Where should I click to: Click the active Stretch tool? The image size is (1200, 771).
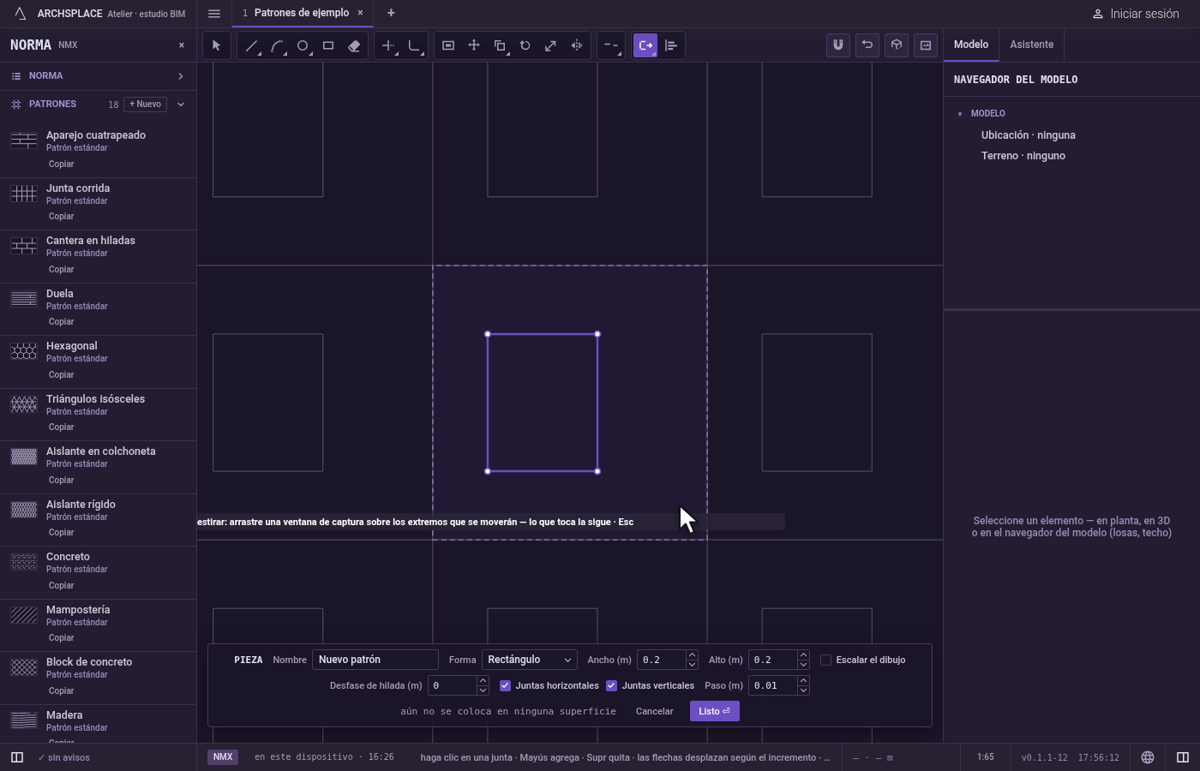(x=645, y=45)
